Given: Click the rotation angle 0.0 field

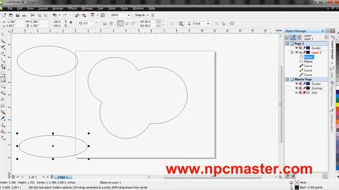Looking at the screenshot, I should coord(88,23).
